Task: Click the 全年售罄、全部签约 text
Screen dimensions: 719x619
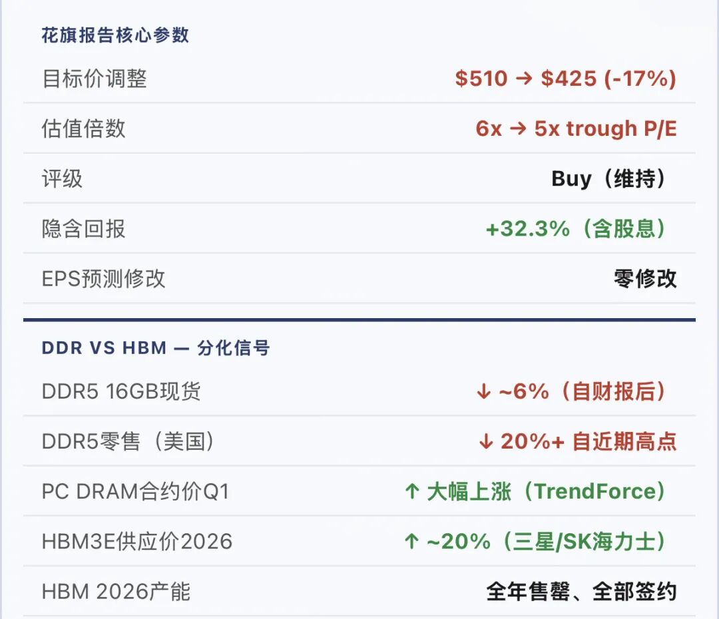Action: (581, 592)
